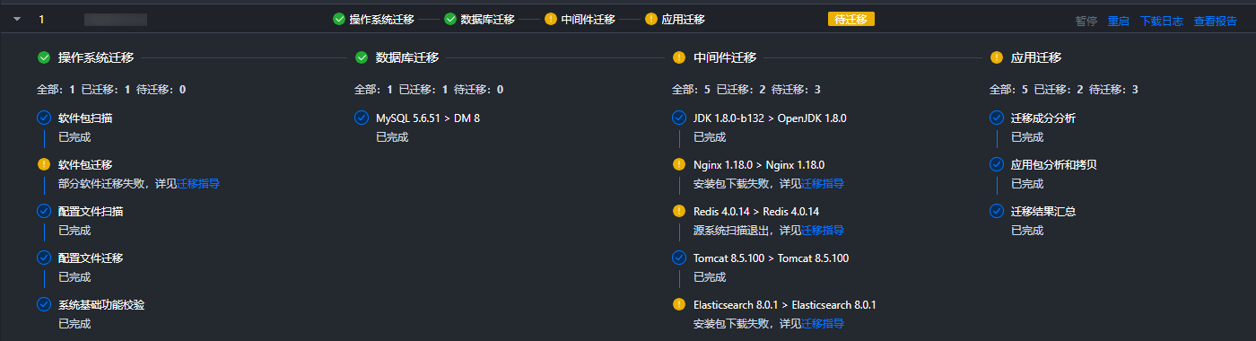Viewport: 1256px width, 341px height.
Task: Click warning icon next to Elasticsearch 8.0.1 item
Action: coord(679,304)
